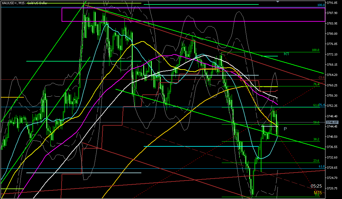Select the R1 pivot resistance label
The width and height of the screenshot is (342, 199).
coord(286,54)
